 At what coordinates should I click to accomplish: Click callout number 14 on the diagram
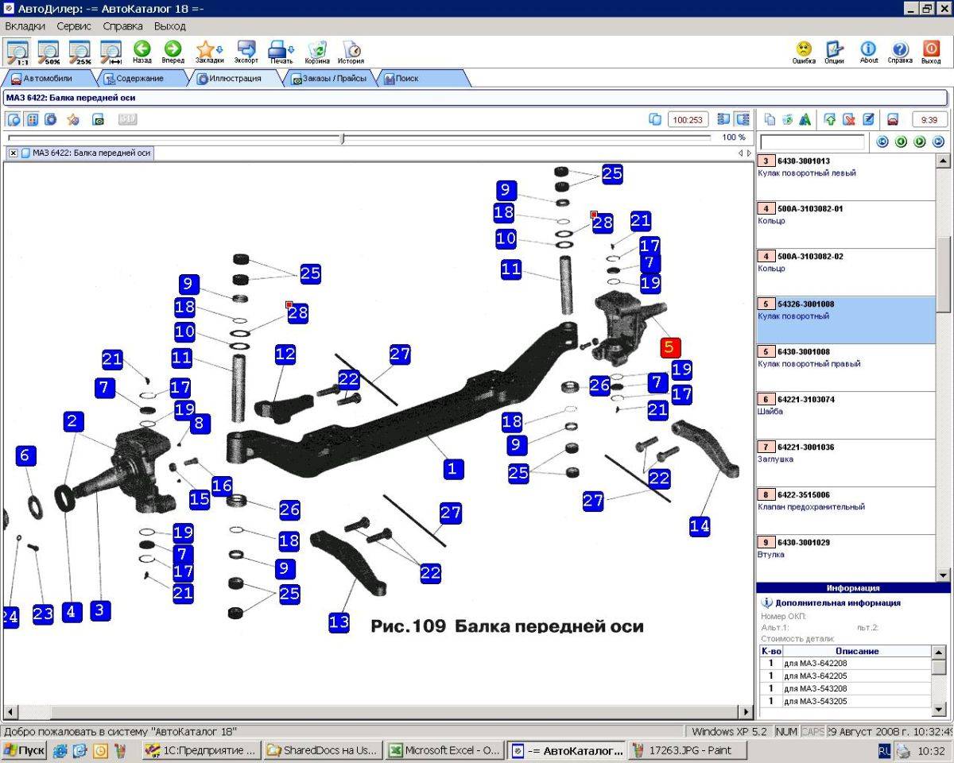click(x=700, y=525)
